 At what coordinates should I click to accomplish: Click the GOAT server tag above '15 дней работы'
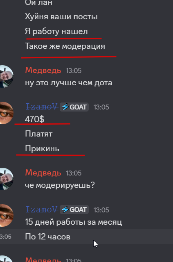click(74, 210)
